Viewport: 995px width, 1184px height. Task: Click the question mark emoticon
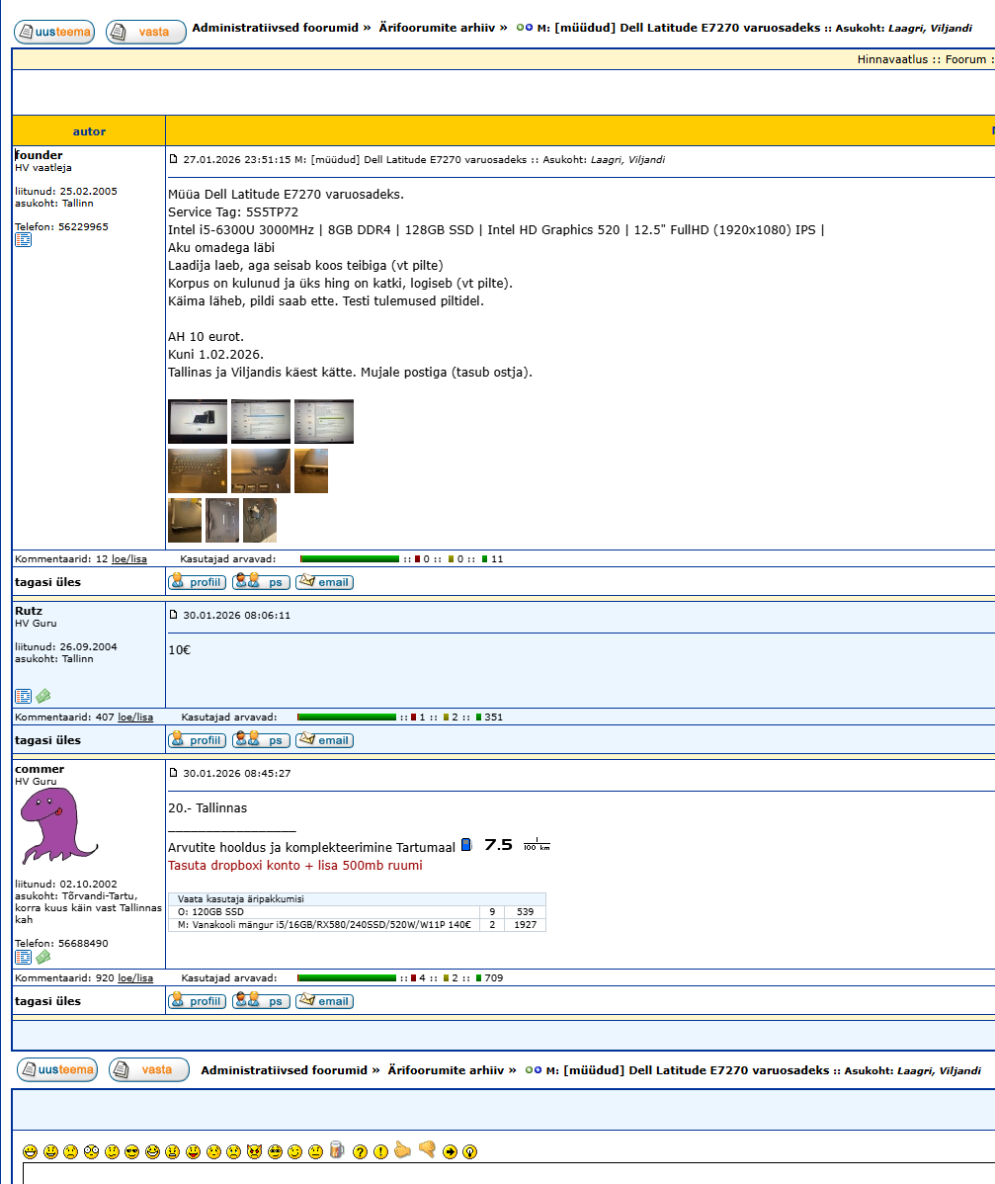(x=361, y=1151)
